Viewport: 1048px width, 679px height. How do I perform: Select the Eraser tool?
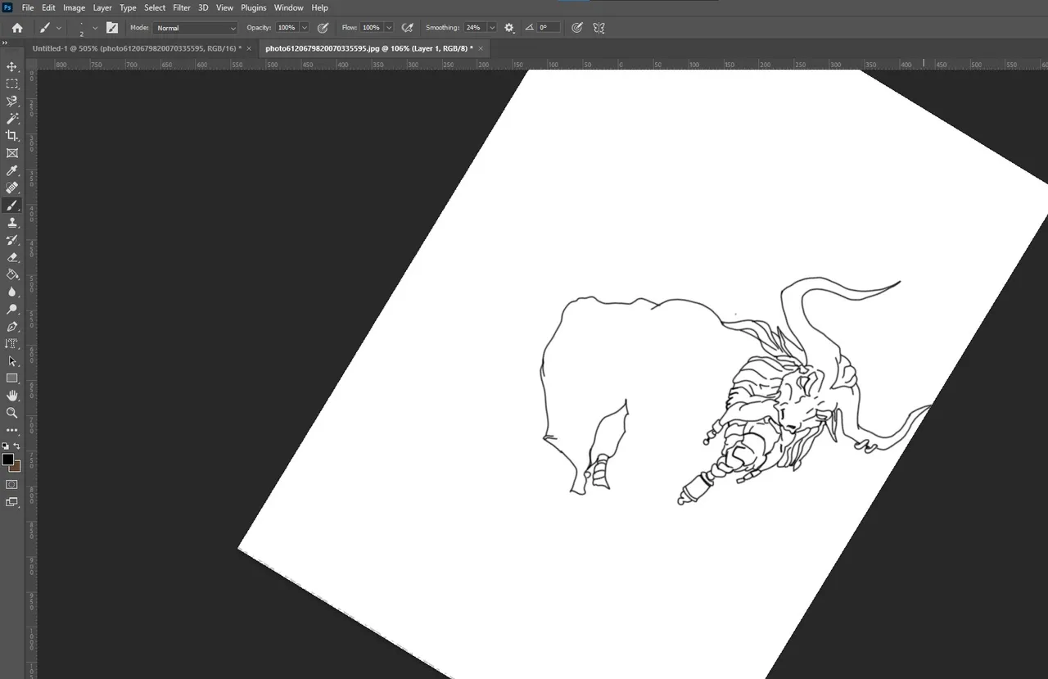[x=11, y=257]
